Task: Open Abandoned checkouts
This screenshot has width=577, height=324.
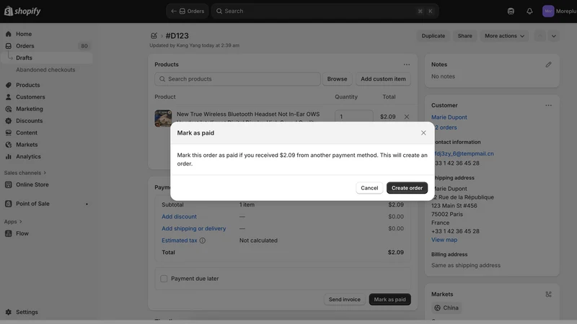Action: point(45,70)
